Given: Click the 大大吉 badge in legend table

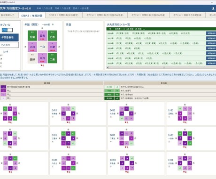Looking at the screenshot, I should 109,98.
